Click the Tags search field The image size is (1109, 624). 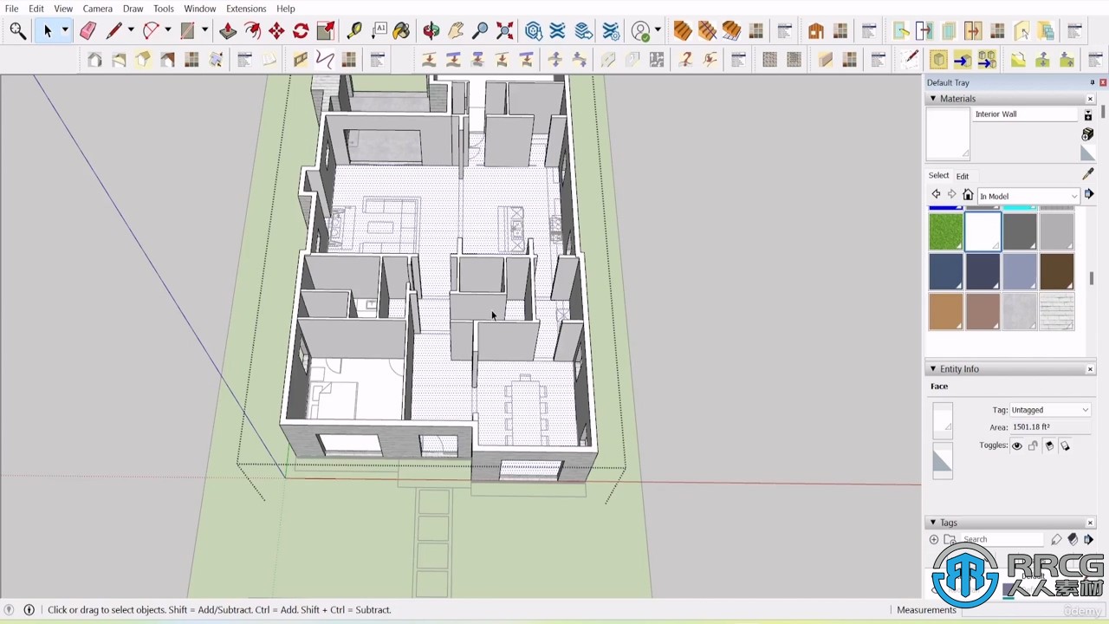[x=1004, y=539]
